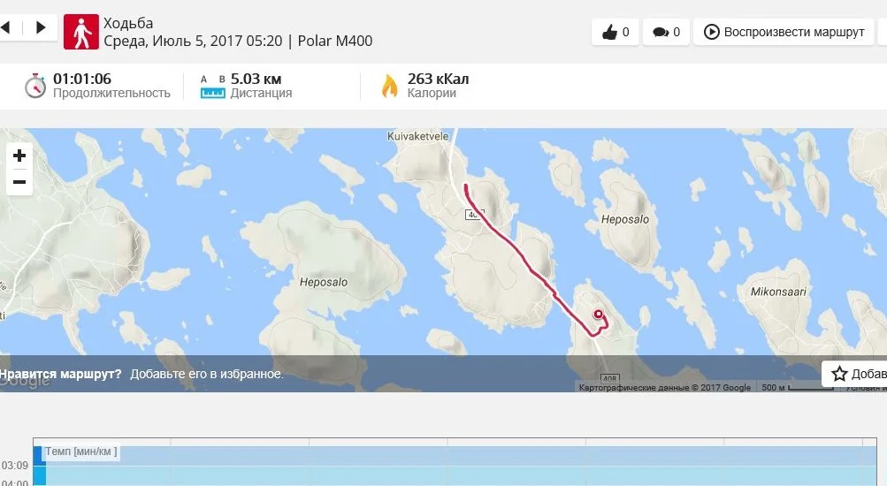Click the distance ruler A-B icon
887x486 pixels.
point(213,87)
